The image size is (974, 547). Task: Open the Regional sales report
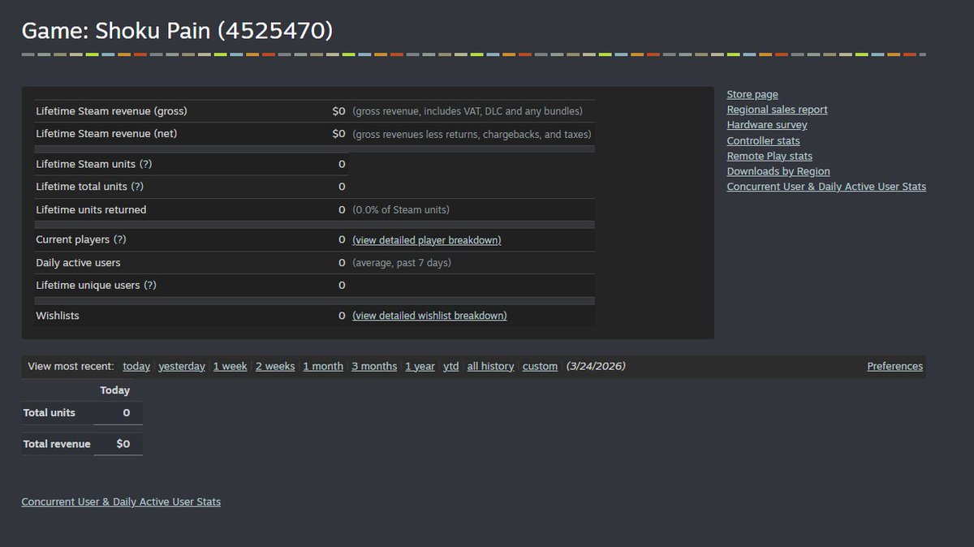pos(777,110)
